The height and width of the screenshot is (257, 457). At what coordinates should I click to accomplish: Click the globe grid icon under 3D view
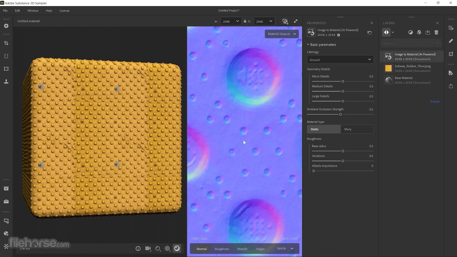[167, 249]
